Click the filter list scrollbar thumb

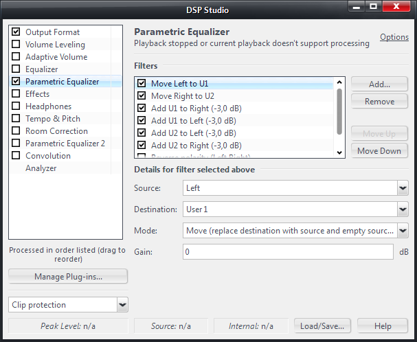click(x=339, y=111)
